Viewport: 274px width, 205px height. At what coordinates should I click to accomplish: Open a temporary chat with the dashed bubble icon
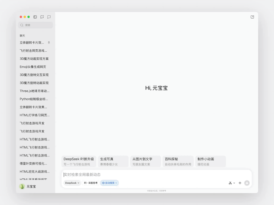tap(49, 17)
